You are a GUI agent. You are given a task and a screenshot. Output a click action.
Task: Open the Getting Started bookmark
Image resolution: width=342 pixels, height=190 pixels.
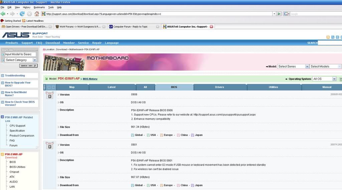(x=10, y=21)
